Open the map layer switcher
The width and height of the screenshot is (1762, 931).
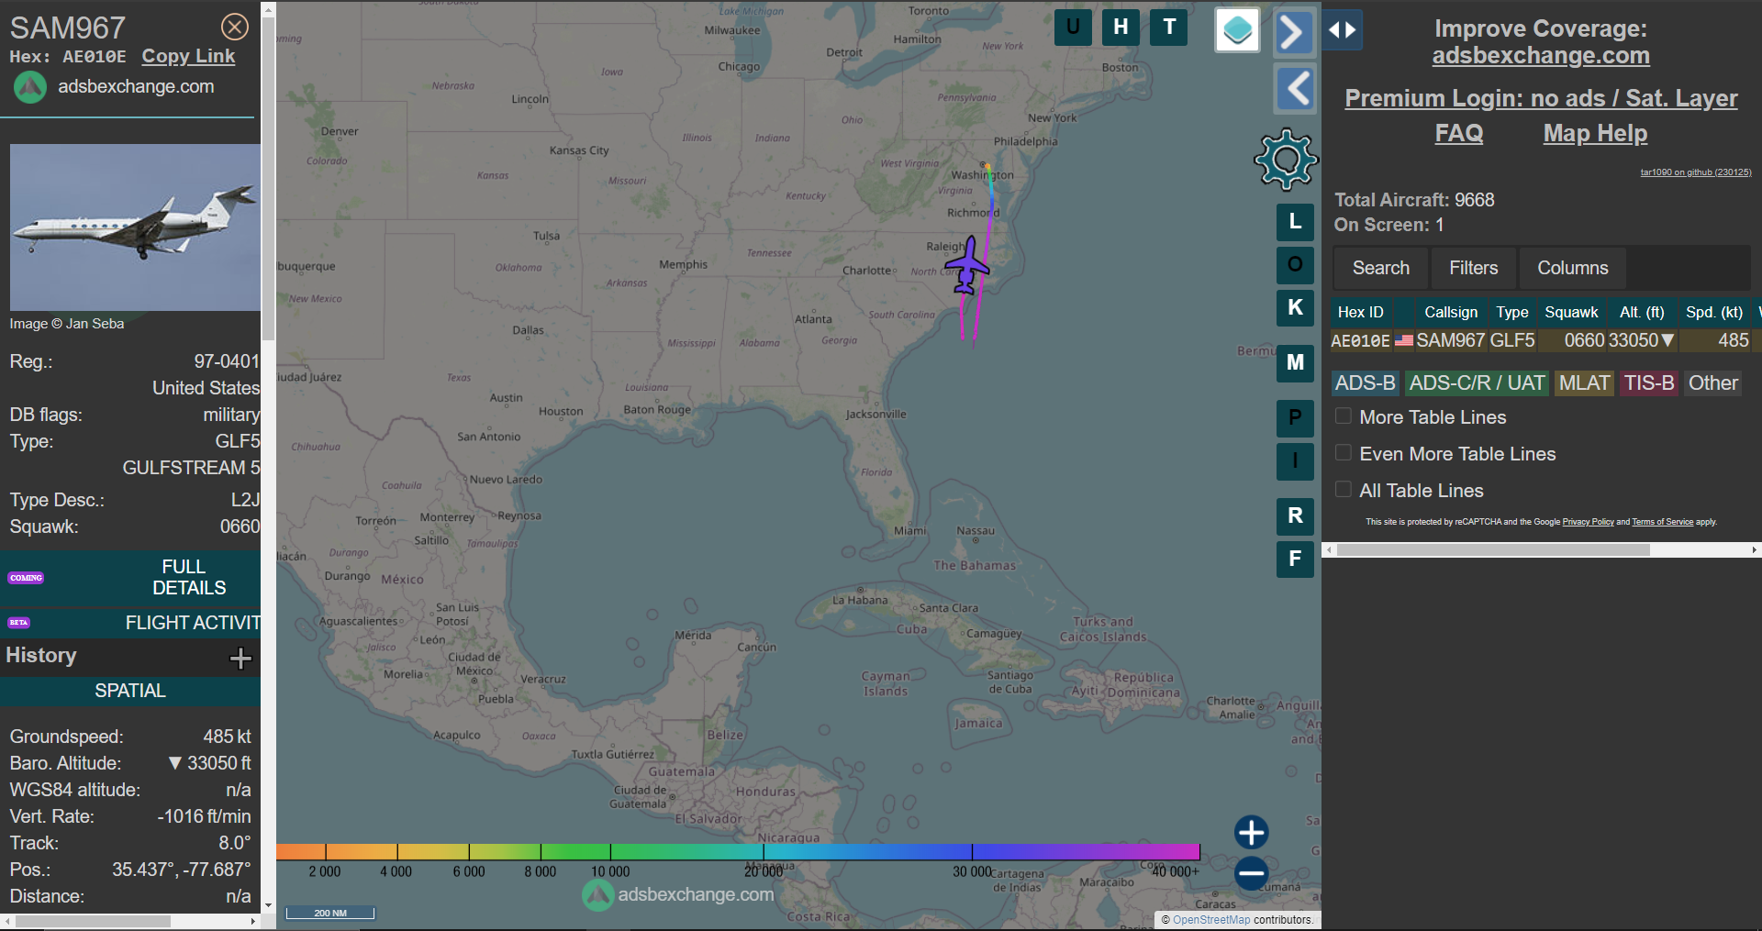(x=1237, y=30)
